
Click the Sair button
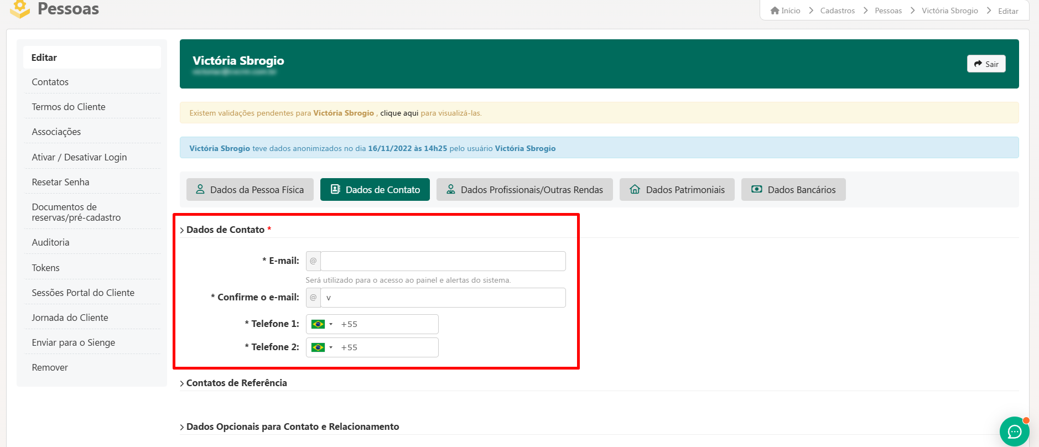point(986,64)
